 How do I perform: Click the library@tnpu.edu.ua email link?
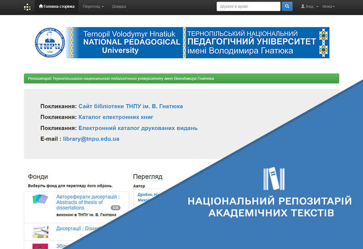pyautogui.click(x=91, y=139)
